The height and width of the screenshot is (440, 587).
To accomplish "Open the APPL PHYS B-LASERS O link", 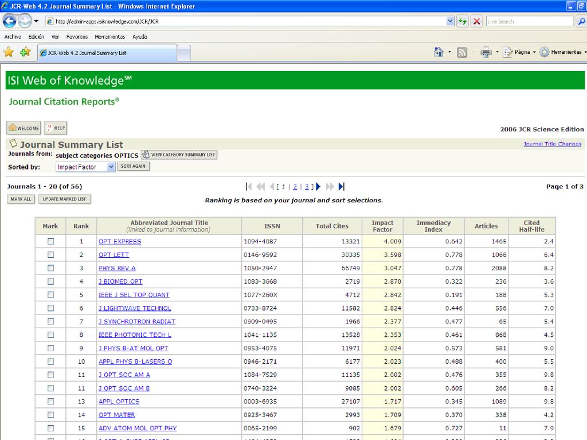I will click(135, 362).
